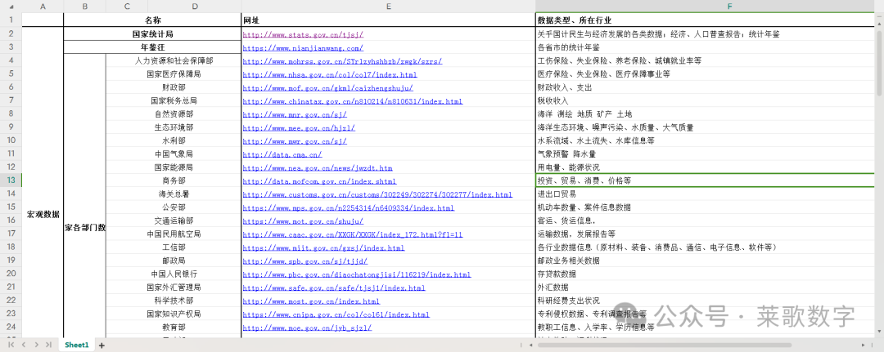The width and height of the screenshot is (884, 352).
Task: Add a new sheet with the plus icon
Action: (102, 345)
